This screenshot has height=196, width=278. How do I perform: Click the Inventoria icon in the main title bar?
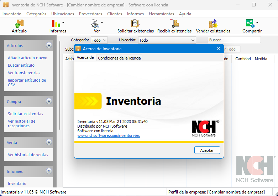point(6,5)
